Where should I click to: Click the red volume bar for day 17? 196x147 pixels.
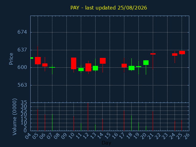tap(124, 121)
